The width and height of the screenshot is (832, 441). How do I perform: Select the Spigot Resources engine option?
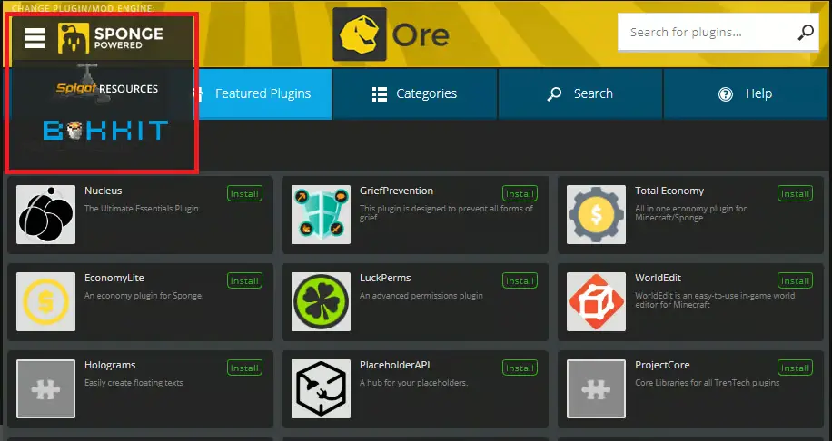(107, 88)
